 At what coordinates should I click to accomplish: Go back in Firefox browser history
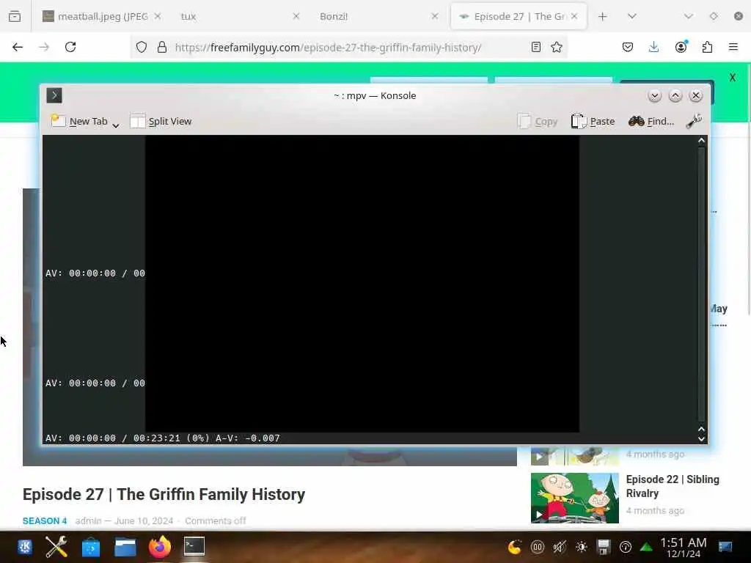pyautogui.click(x=18, y=47)
